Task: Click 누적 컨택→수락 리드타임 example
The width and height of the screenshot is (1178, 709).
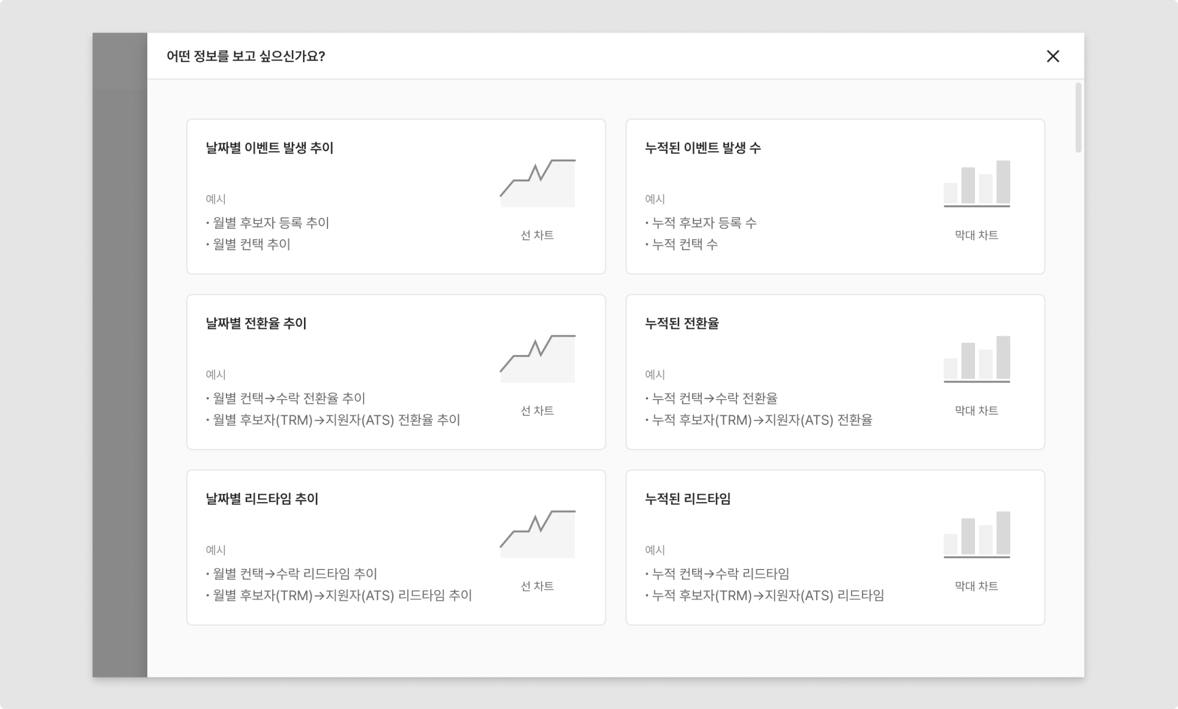Action: (x=721, y=574)
